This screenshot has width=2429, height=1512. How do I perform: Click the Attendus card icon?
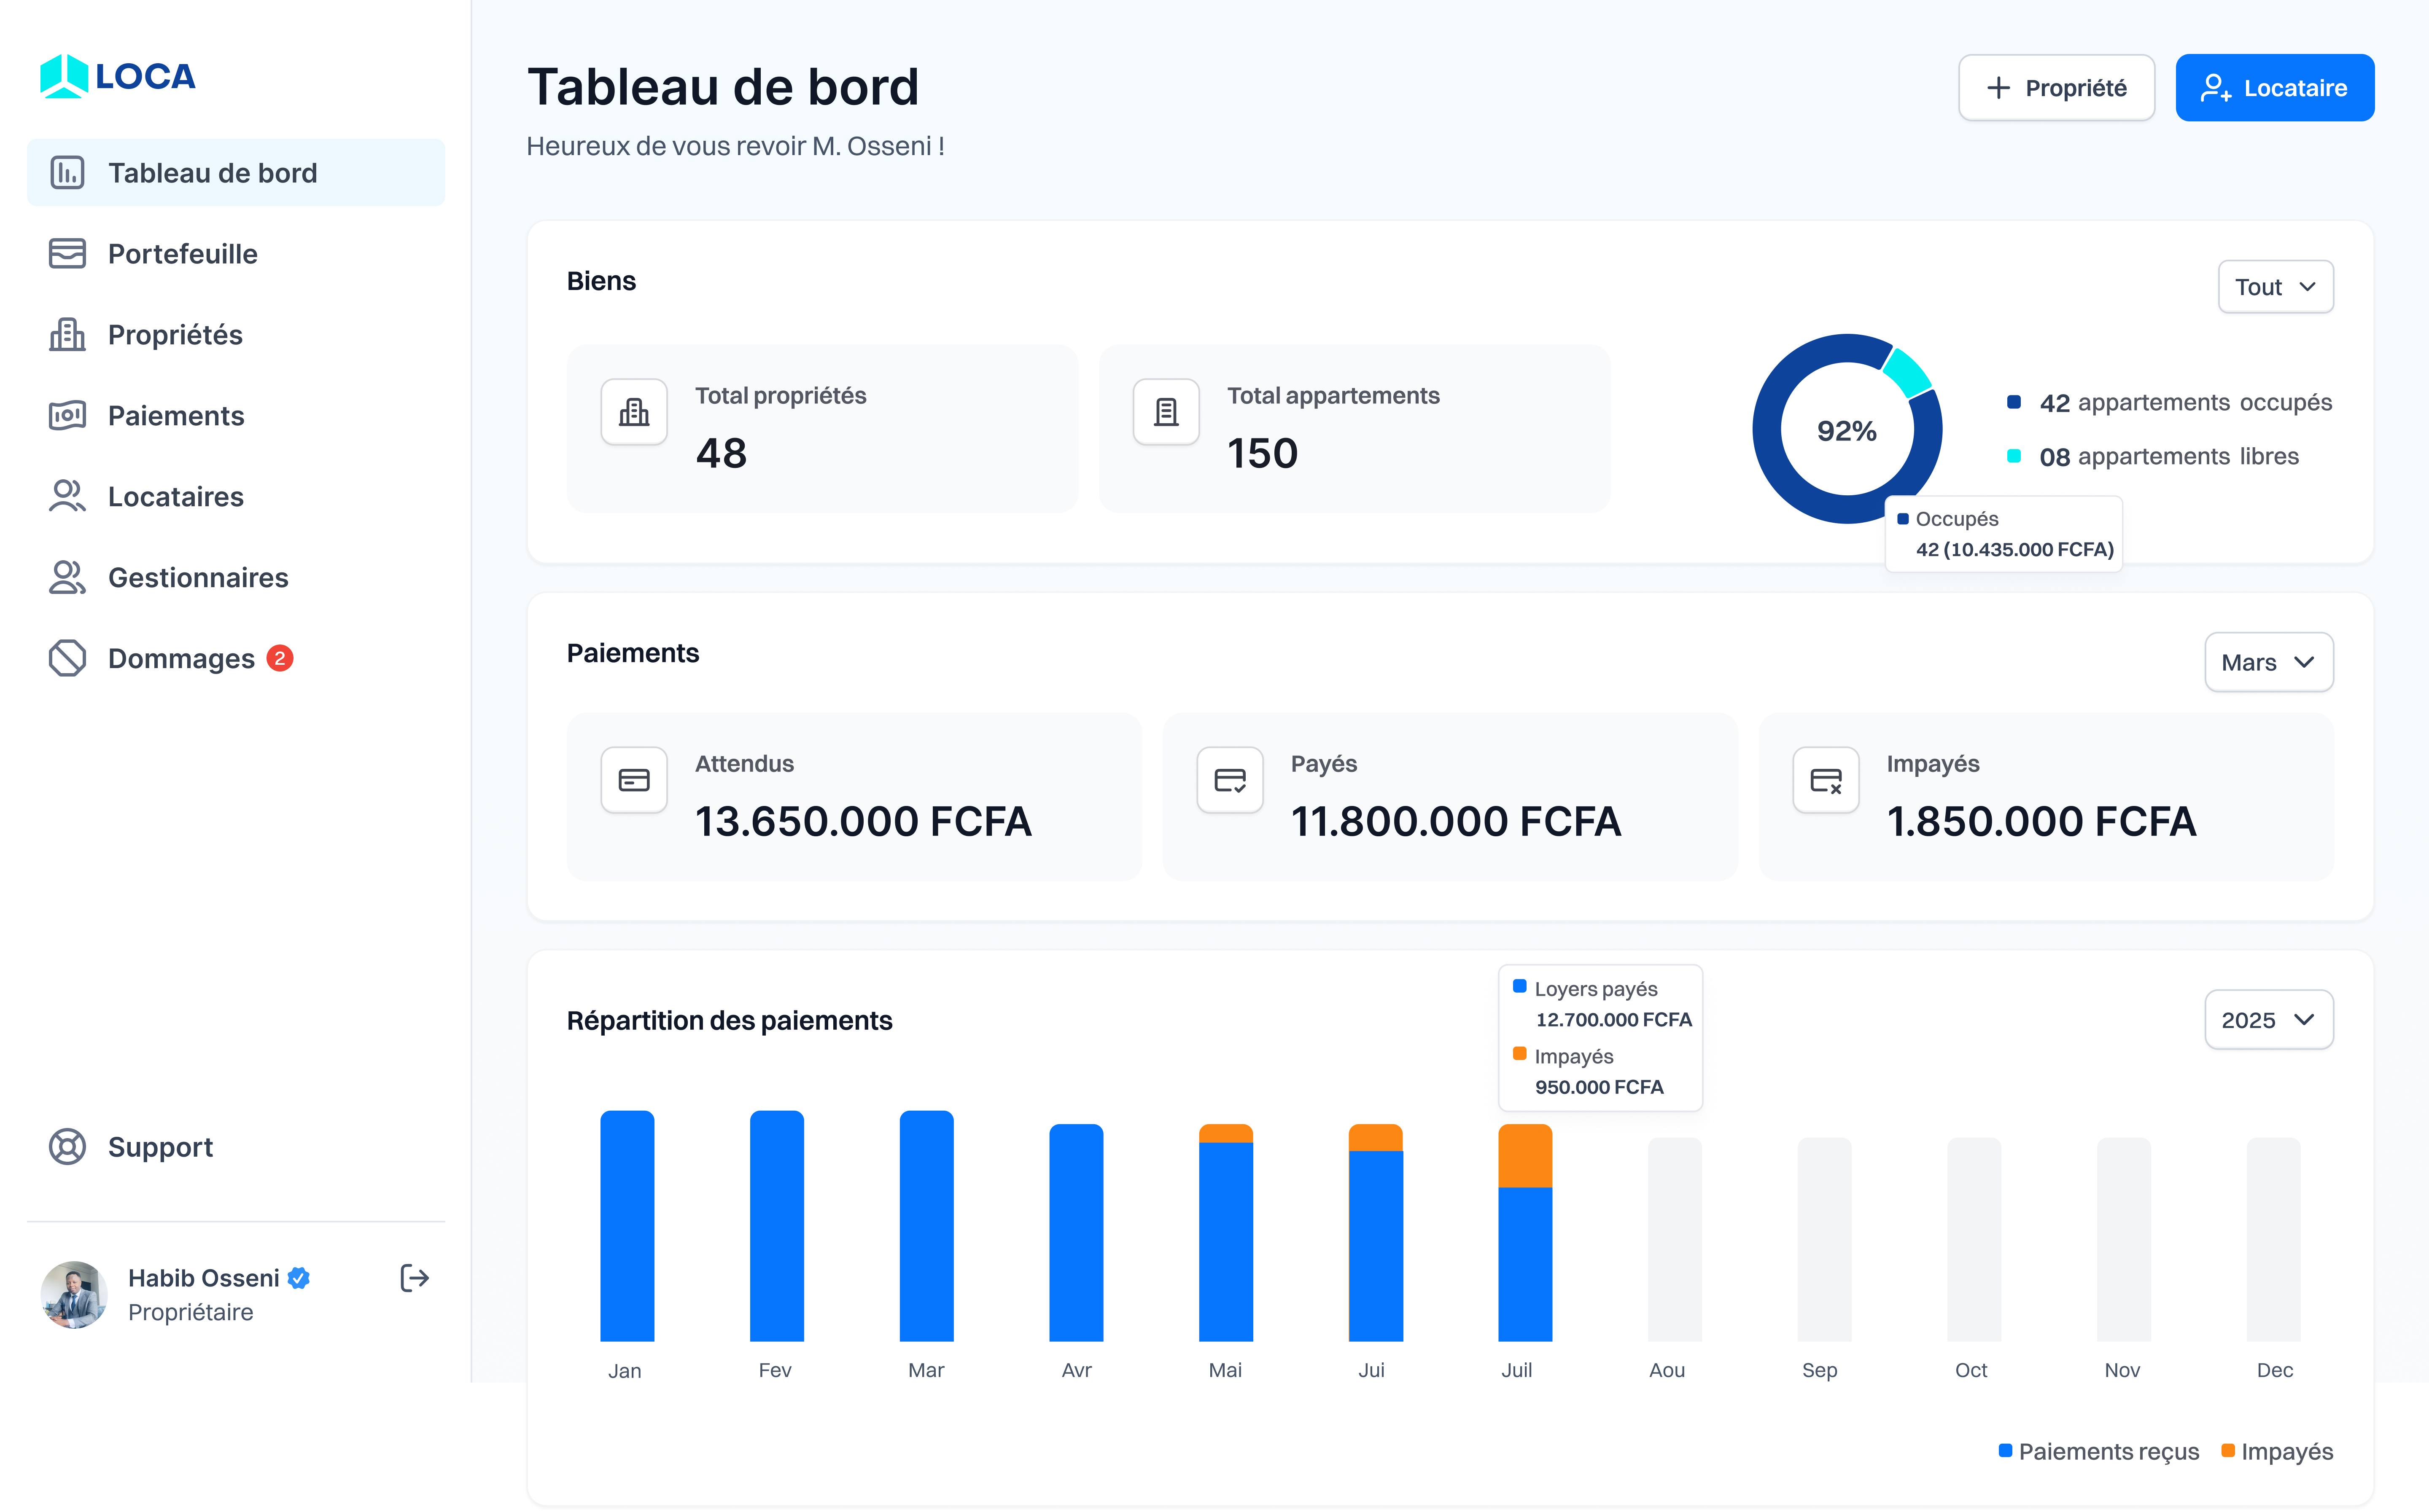[x=633, y=780]
